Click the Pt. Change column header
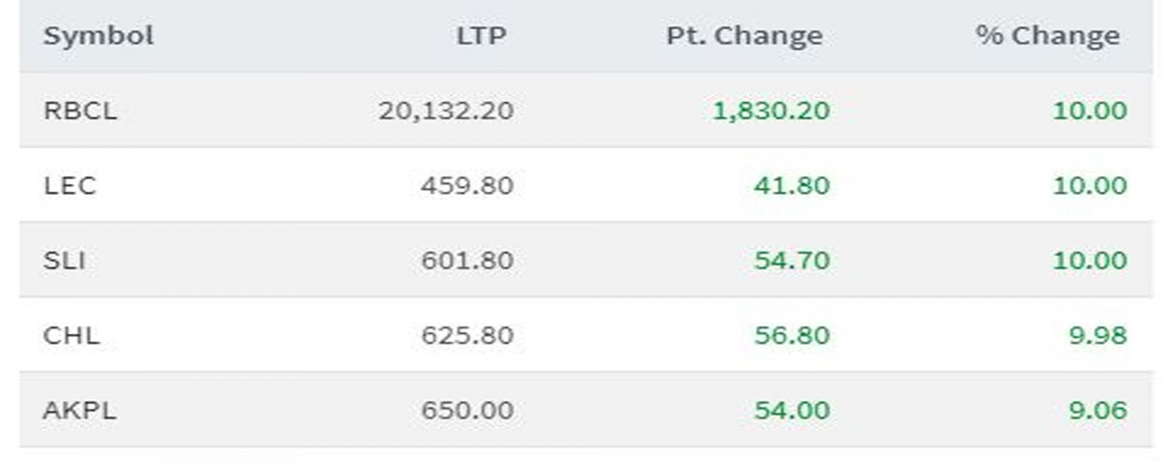The width and height of the screenshot is (1163, 465). coord(743,36)
